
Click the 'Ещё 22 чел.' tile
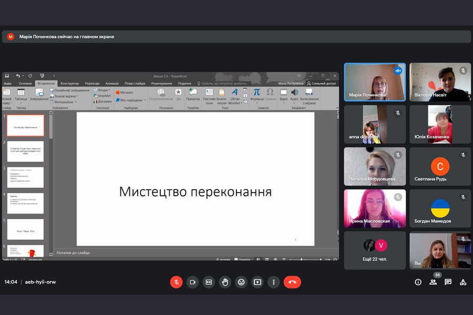pyautogui.click(x=375, y=250)
